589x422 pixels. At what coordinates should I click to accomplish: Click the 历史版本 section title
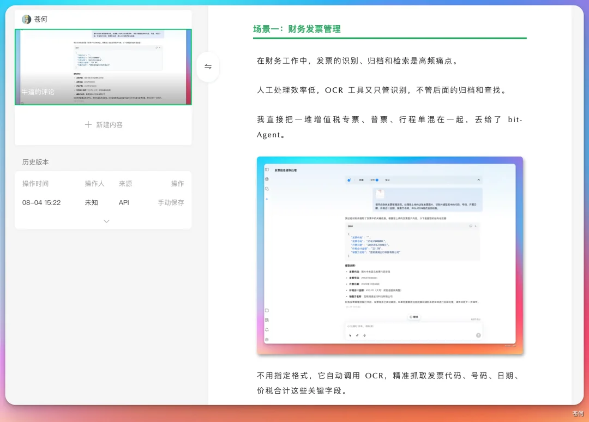[35, 162]
